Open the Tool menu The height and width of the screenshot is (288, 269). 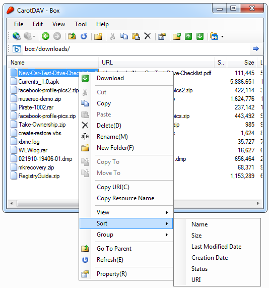point(81,24)
